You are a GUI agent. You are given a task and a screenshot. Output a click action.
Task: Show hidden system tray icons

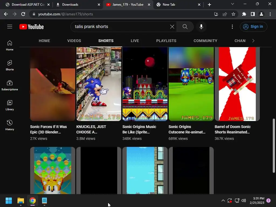click(x=223, y=201)
